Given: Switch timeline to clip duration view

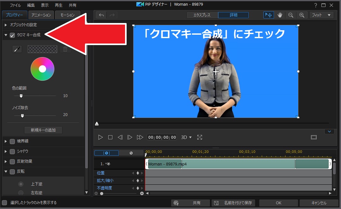Looking at the screenshot, I should (107, 153).
